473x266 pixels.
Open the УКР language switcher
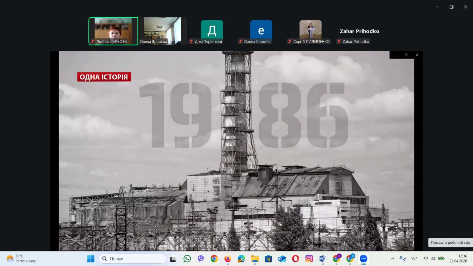[414, 259]
